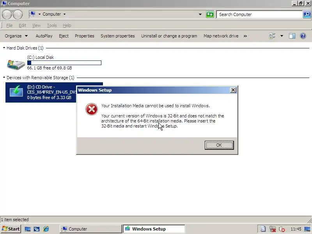Open the File menu
The image size is (312, 234).
point(9,25)
